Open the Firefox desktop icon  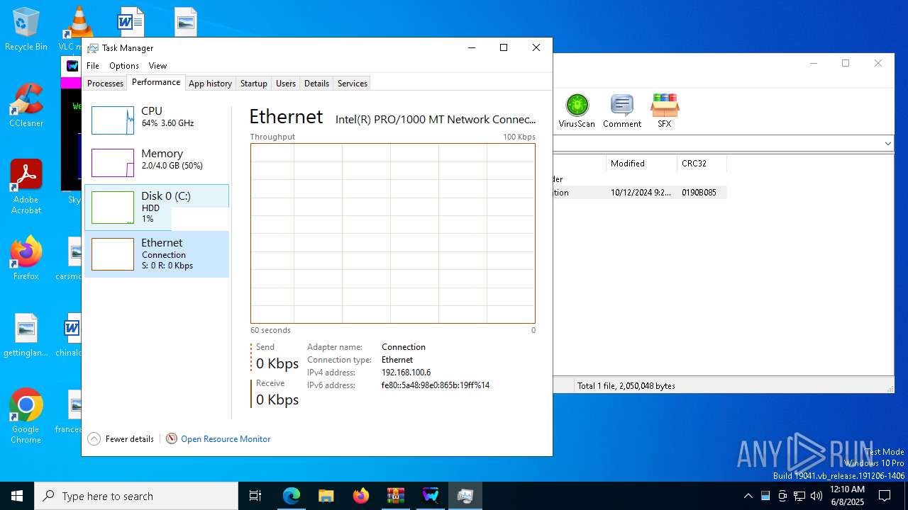[x=26, y=259]
